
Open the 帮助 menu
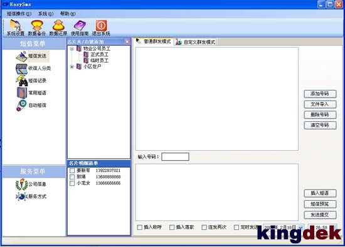68,14
